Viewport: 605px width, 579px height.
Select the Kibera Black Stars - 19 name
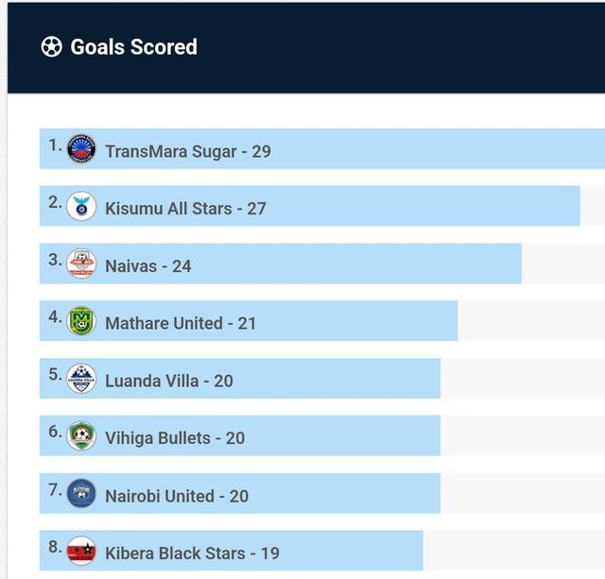point(192,553)
